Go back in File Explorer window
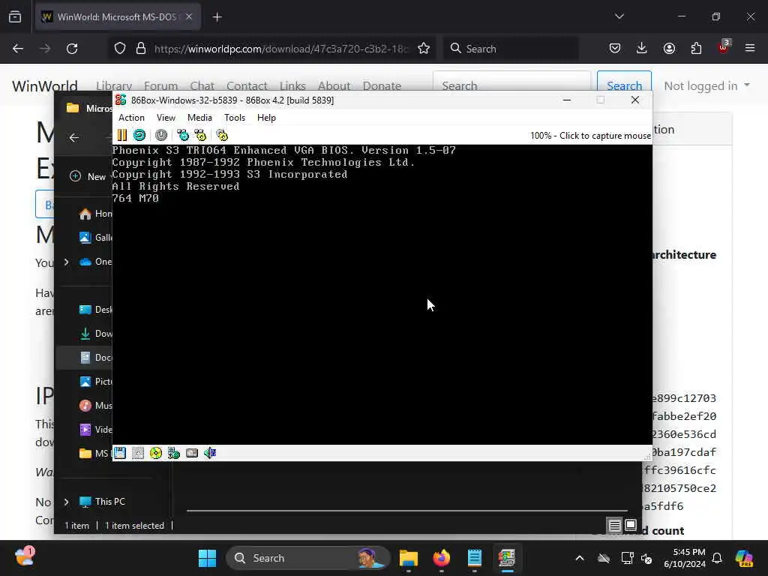The image size is (768, 576). [x=74, y=138]
